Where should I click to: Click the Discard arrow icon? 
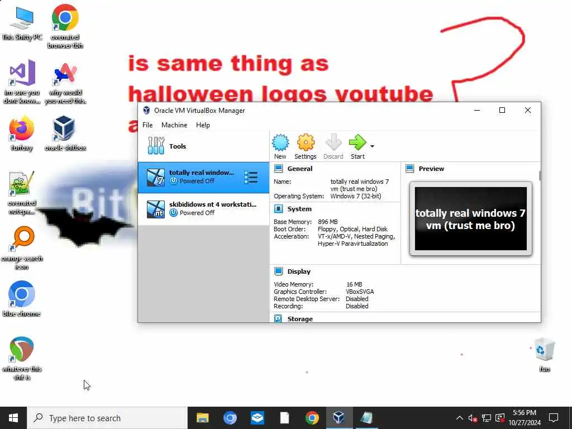[333, 142]
